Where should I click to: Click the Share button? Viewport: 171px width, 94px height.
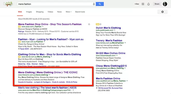coord(157,4)
